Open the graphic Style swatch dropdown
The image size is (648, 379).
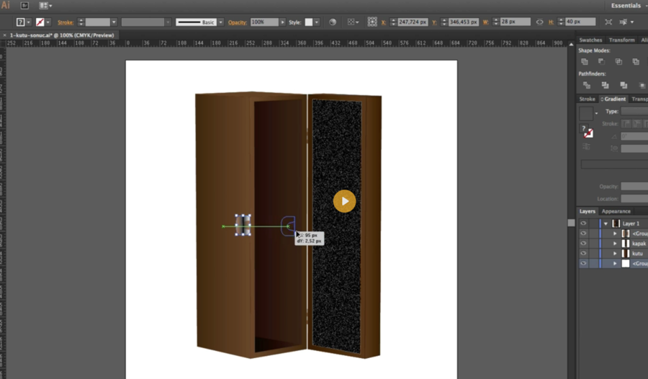(317, 22)
